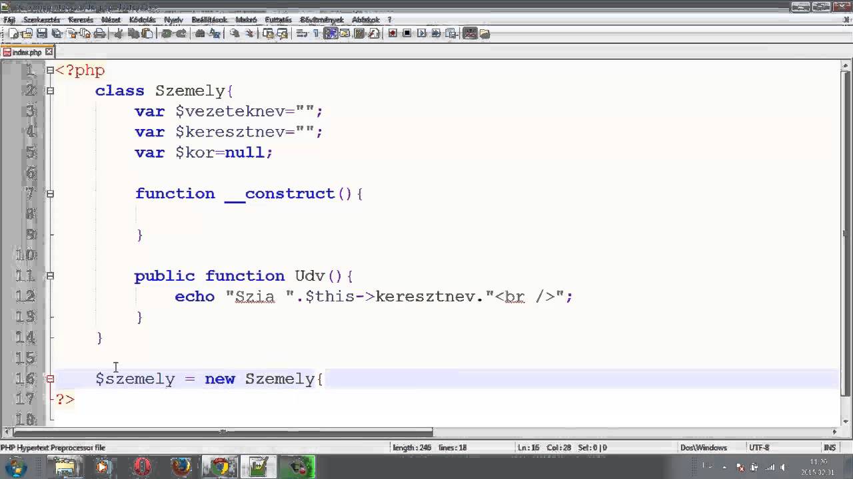This screenshot has width=853, height=479.
Task: Open the Beállítások menu
Action: 209,20
